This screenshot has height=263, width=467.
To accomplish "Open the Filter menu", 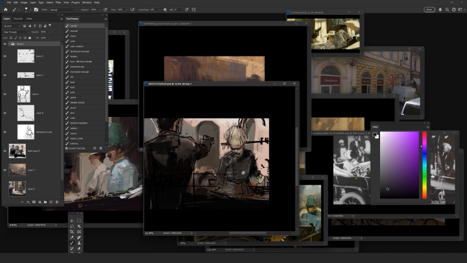I will 58,3.
